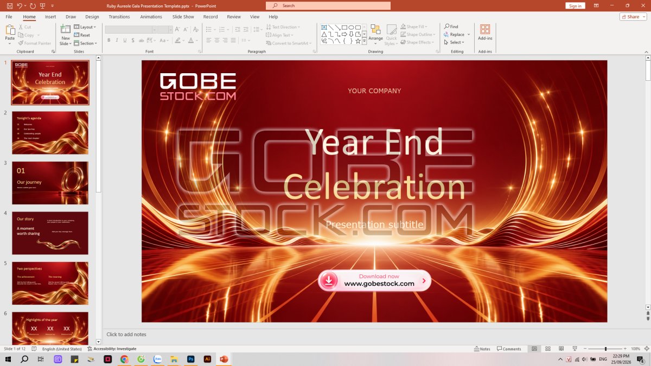Image resolution: width=651 pixels, height=366 pixels.
Task: Open the Layout dropdown
Action: tap(85, 27)
